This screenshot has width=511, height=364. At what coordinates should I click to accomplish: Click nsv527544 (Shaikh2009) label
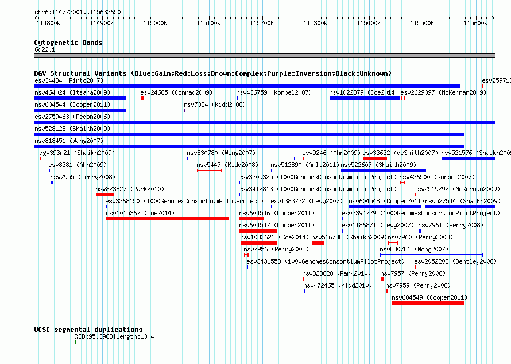pyautogui.click(x=463, y=201)
